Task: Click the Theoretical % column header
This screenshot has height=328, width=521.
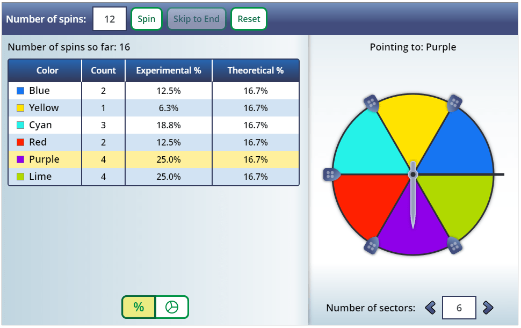Action: pyautogui.click(x=256, y=70)
